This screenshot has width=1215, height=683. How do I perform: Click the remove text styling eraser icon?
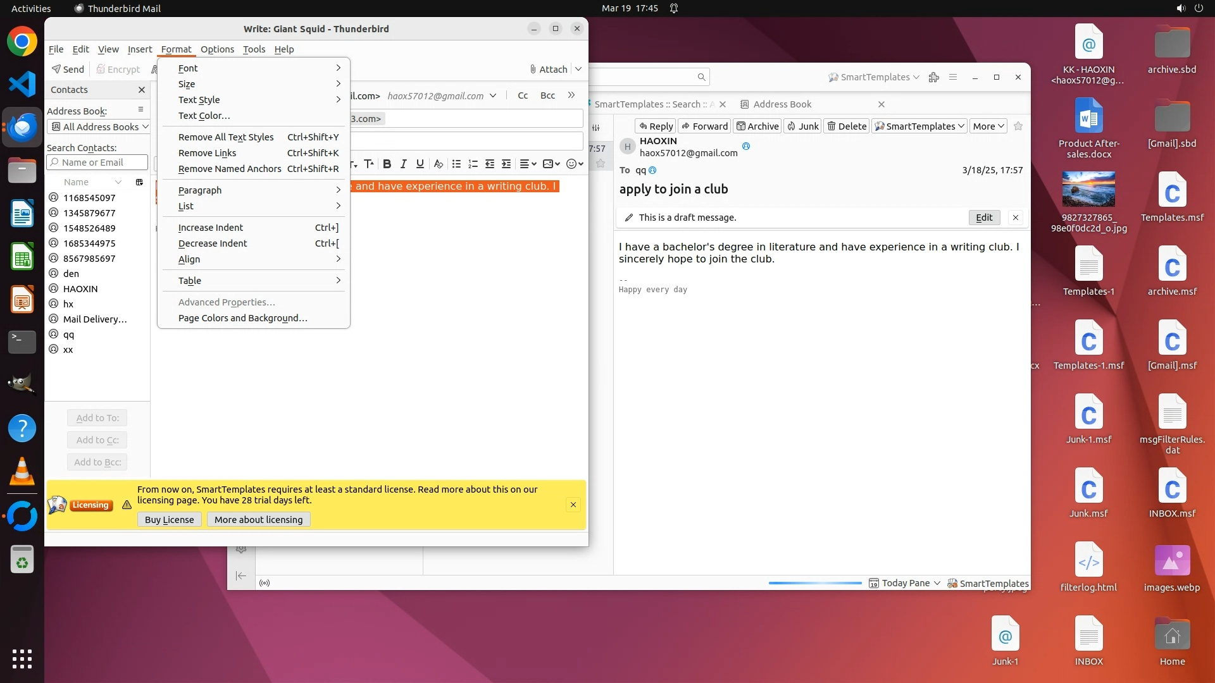click(438, 164)
